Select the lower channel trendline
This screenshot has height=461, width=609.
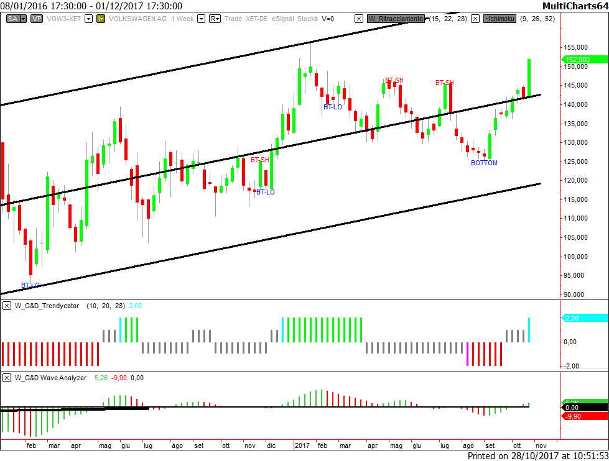click(272, 238)
